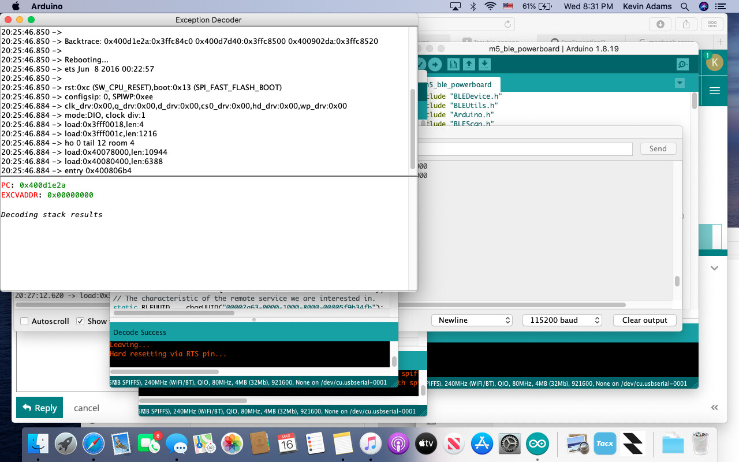Click the EXCVADDR value 0x00000000
This screenshot has height=462, width=739.
click(70, 195)
